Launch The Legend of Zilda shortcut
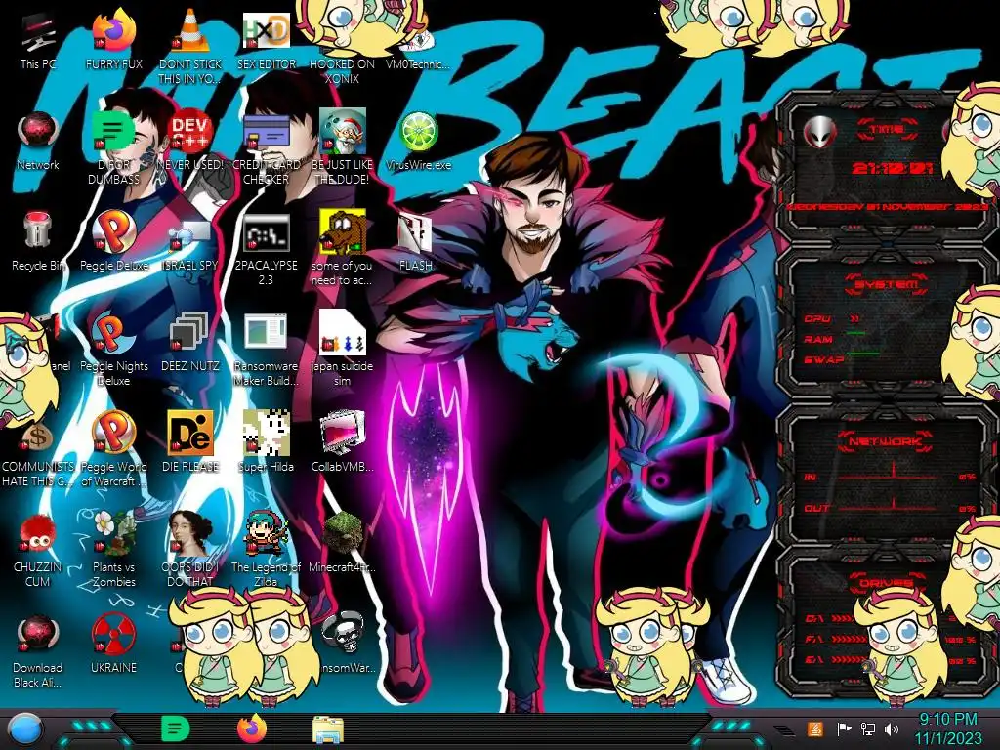Screen dimensions: 1000x750 [266, 551]
